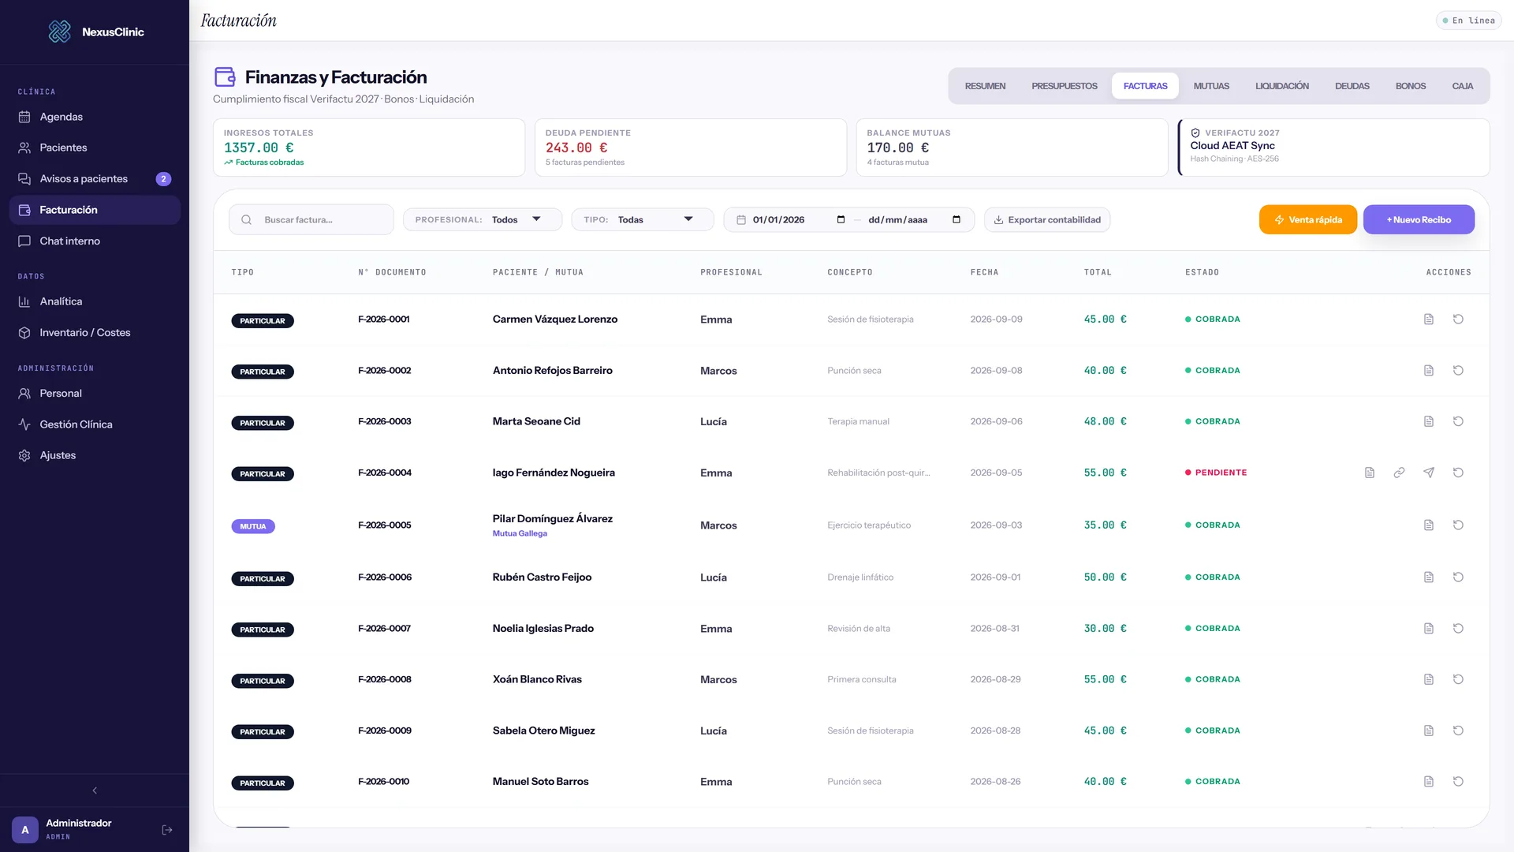
Task: Open document icon for Antonio Refojos Barreiro
Action: [1428, 371]
